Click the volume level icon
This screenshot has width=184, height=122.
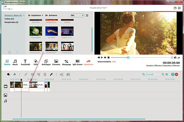click(178, 58)
